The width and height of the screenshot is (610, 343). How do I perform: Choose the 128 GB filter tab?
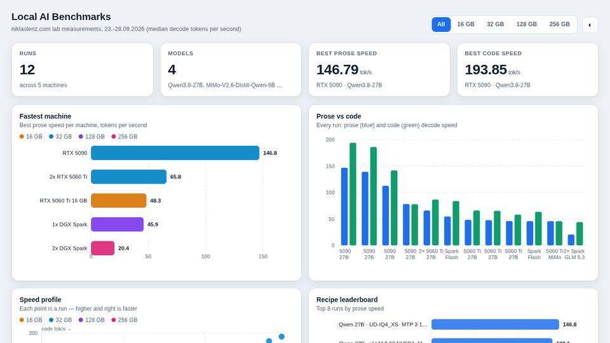526,24
